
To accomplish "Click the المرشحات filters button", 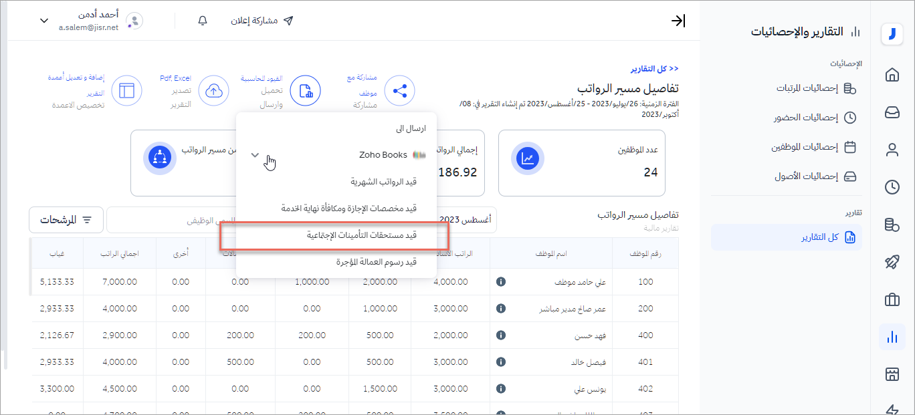I will point(66,220).
